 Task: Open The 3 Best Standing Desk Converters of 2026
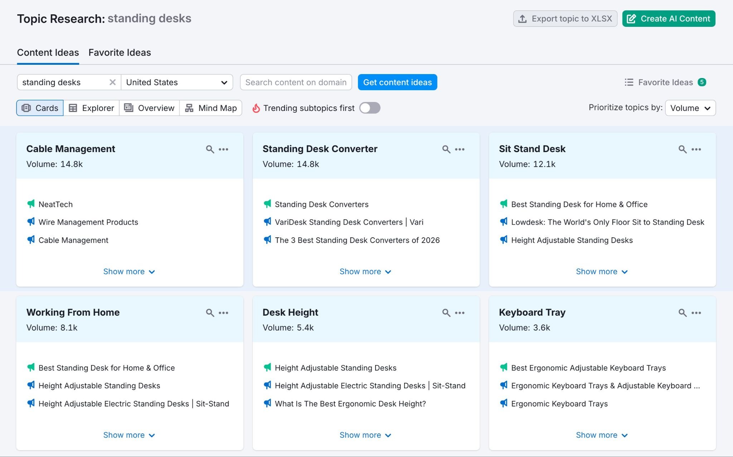point(357,240)
